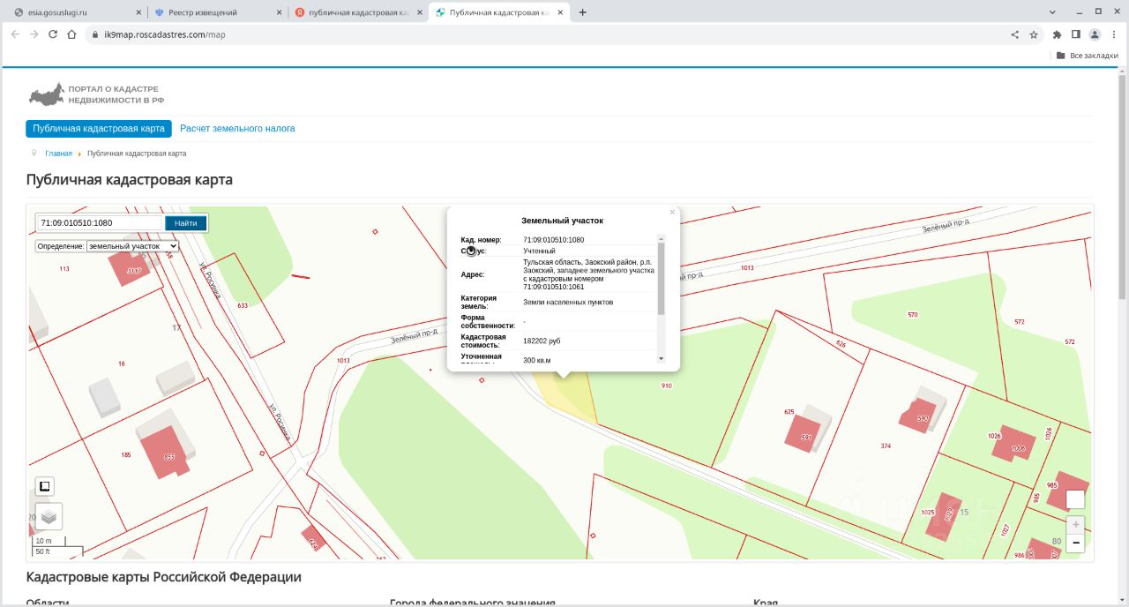Screen dimensions: 1129x607
Task: Close the active Публичная кадастровая карта tab
Action: point(561,12)
